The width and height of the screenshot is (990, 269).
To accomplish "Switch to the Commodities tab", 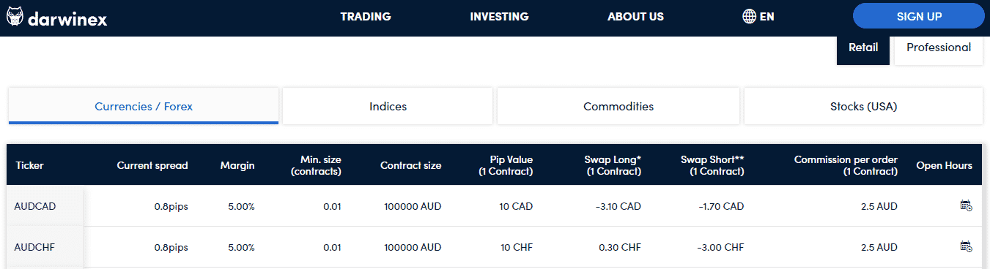I will pyautogui.click(x=618, y=106).
